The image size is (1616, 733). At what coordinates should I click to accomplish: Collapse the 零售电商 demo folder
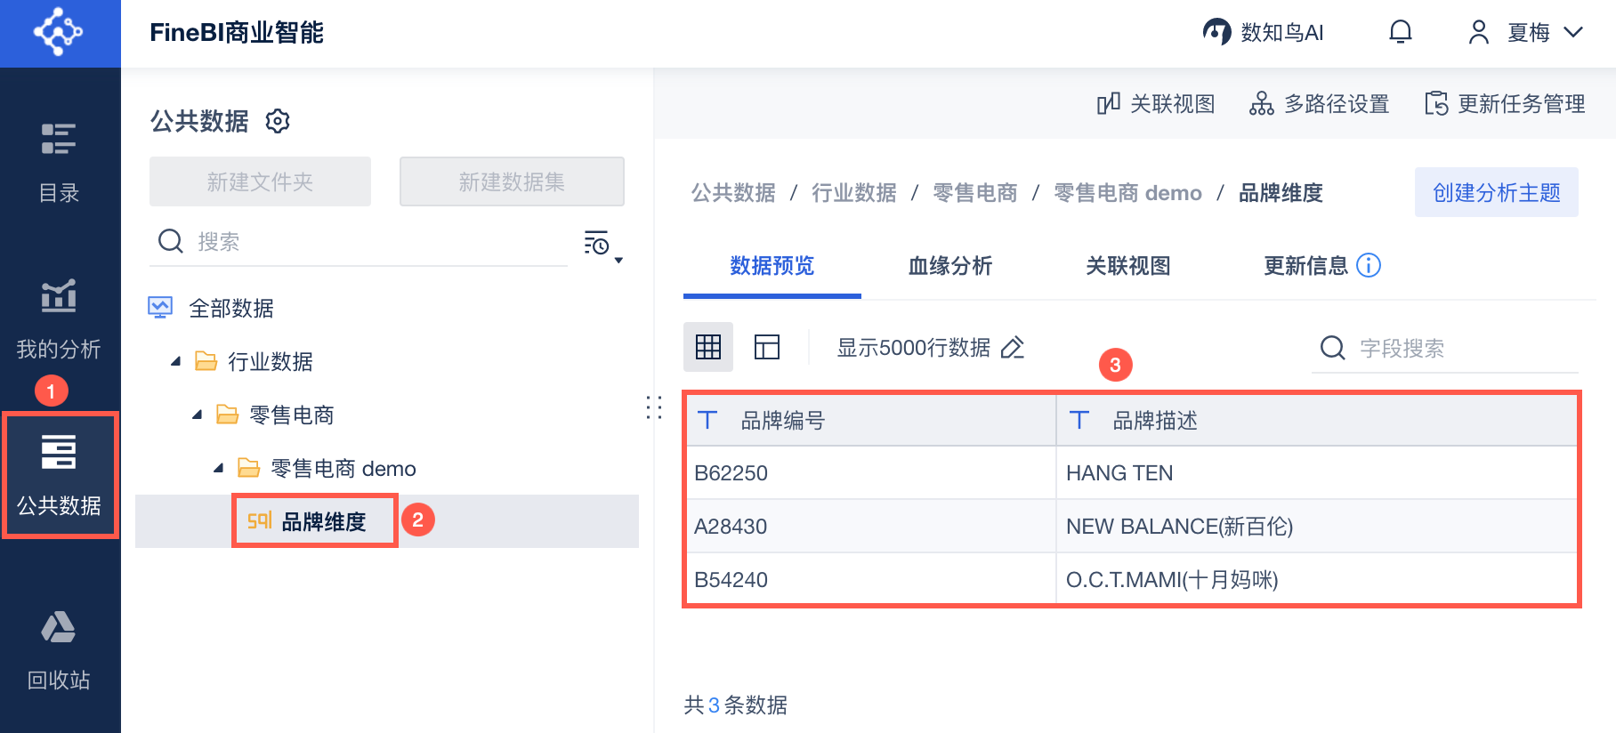[x=219, y=468]
